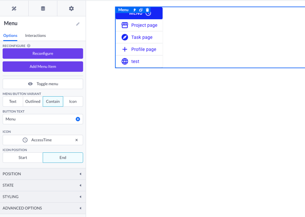Click the Button Text input field
This screenshot has width=305, height=217.
click(43, 119)
